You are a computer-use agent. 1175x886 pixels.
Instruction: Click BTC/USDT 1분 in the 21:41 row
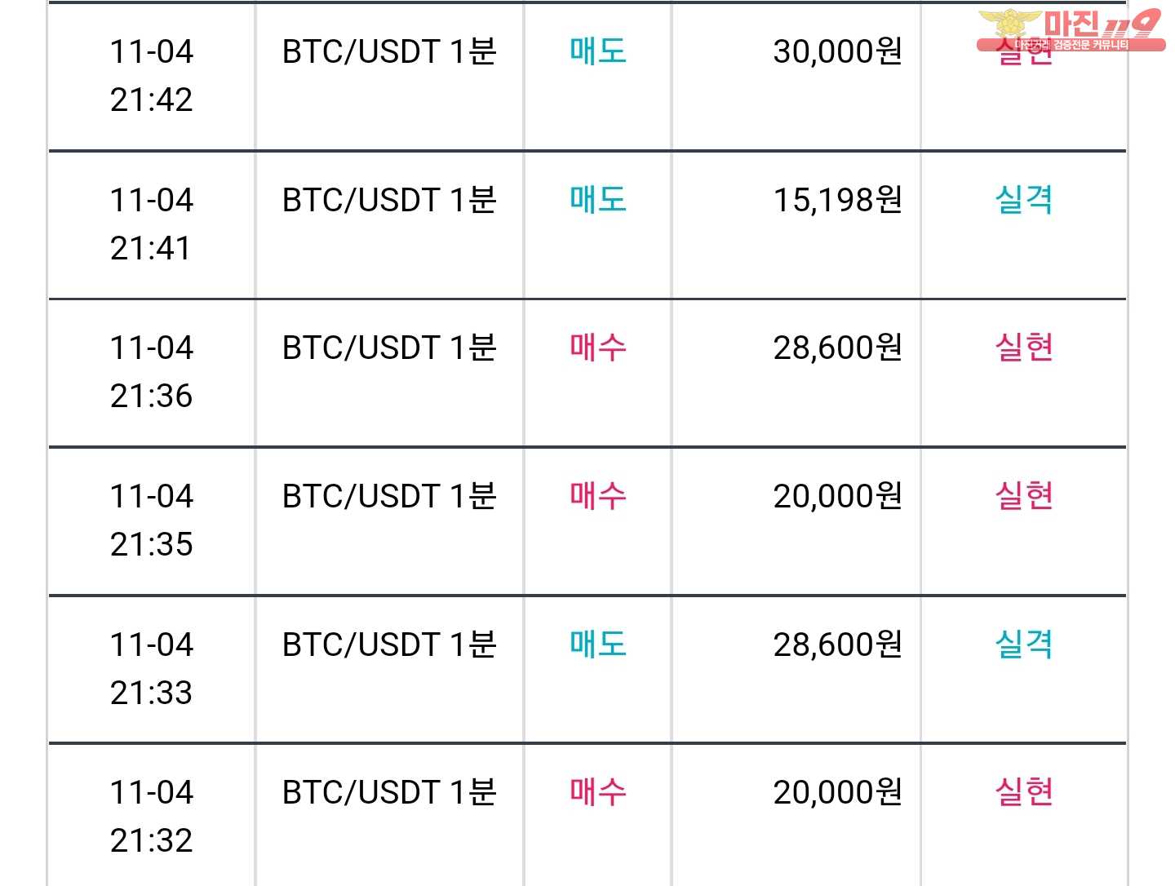[389, 200]
